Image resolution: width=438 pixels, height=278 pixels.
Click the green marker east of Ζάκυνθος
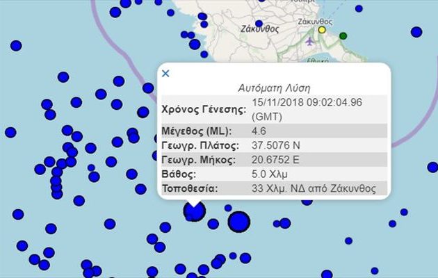(343, 35)
